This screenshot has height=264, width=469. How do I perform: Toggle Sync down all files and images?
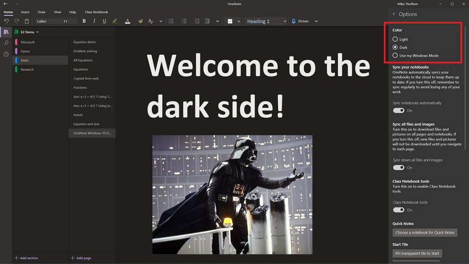pos(398,168)
